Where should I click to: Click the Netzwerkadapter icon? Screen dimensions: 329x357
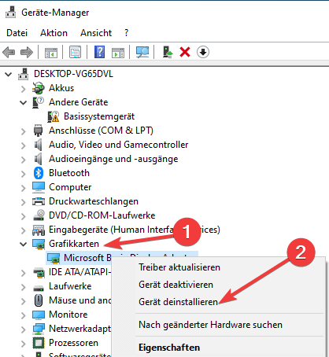(39, 329)
